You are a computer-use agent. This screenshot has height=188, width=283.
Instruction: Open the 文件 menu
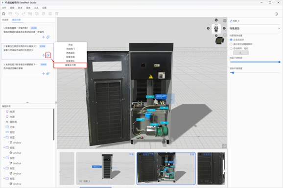(x=4, y=8)
